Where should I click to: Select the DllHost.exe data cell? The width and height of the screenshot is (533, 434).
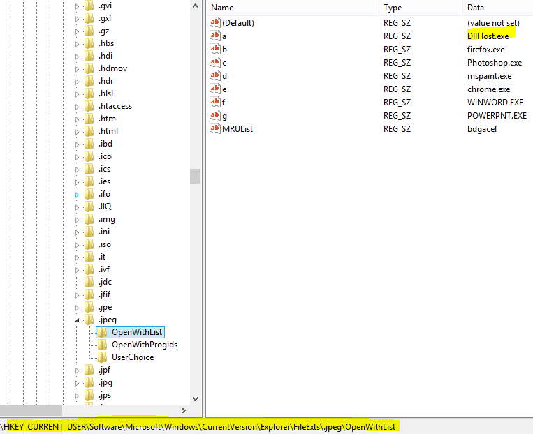point(488,36)
